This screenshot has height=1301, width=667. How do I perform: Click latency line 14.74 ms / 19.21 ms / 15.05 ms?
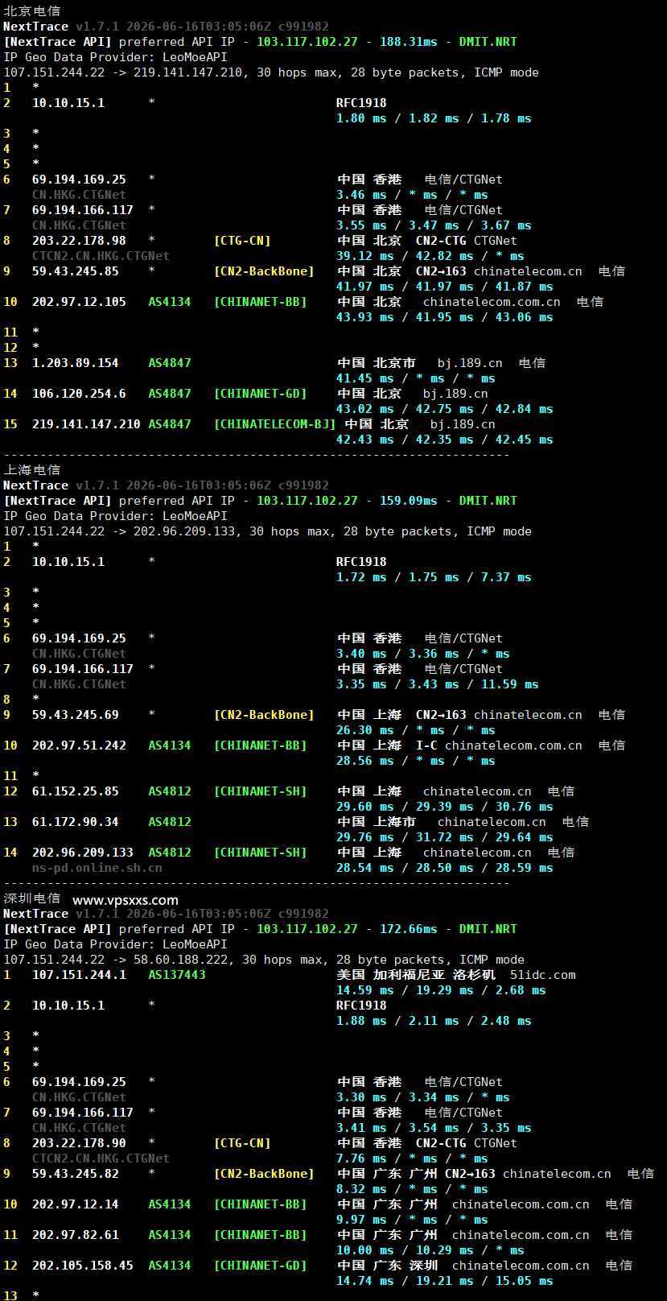(445, 1281)
